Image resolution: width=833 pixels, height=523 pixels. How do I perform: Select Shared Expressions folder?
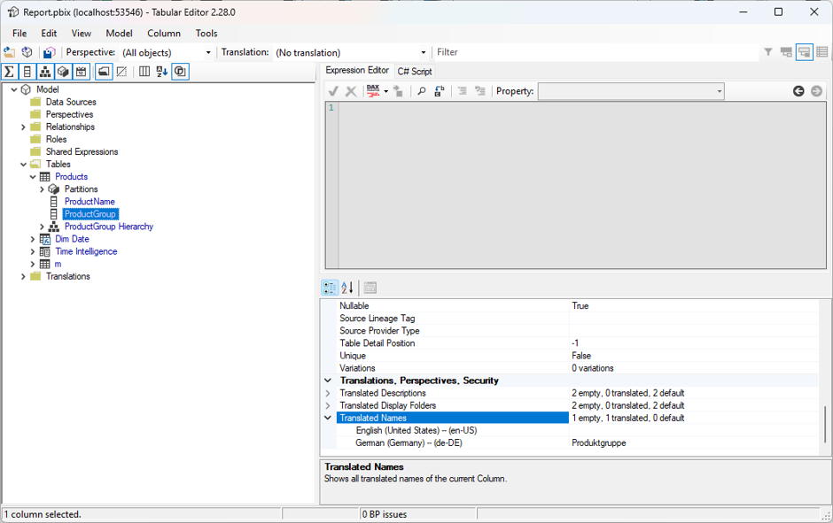[x=82, y=151]
